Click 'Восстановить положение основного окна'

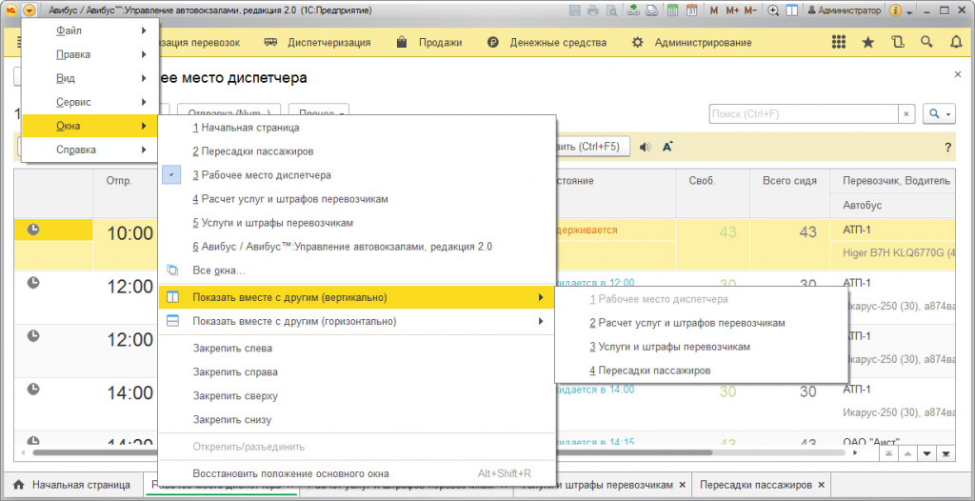click(x=290, y=473)
